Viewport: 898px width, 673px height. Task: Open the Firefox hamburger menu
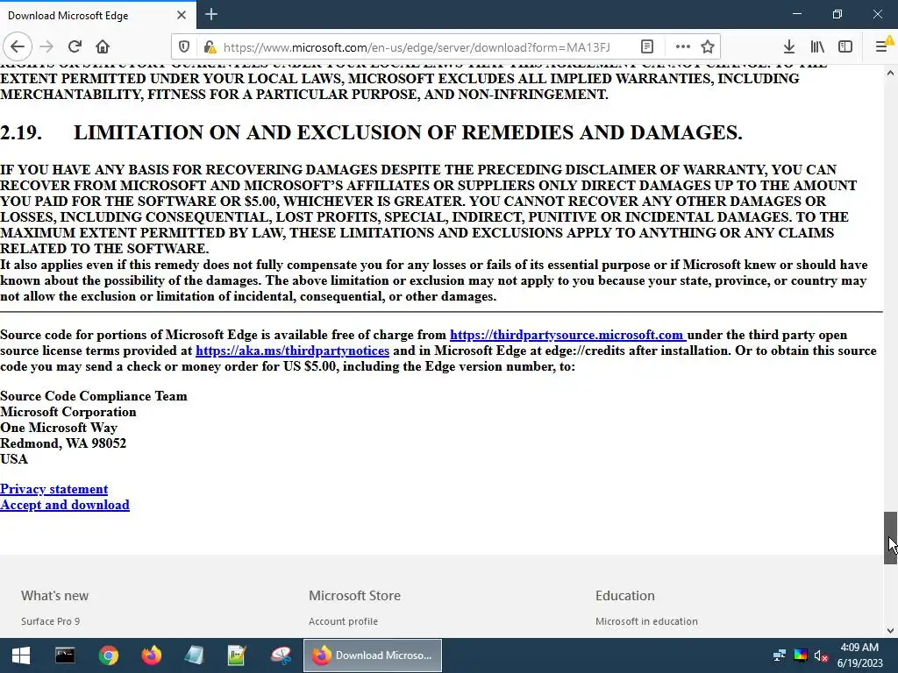pos(882,47)
